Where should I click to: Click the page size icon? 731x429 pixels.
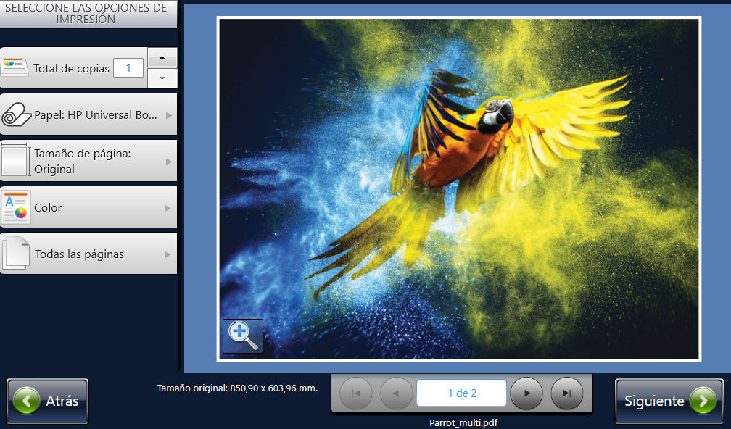[15, 161]
